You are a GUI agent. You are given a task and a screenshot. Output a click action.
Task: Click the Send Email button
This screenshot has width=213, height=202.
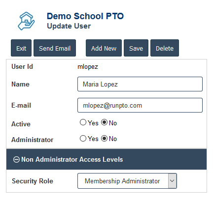click(x=55, y=48)
